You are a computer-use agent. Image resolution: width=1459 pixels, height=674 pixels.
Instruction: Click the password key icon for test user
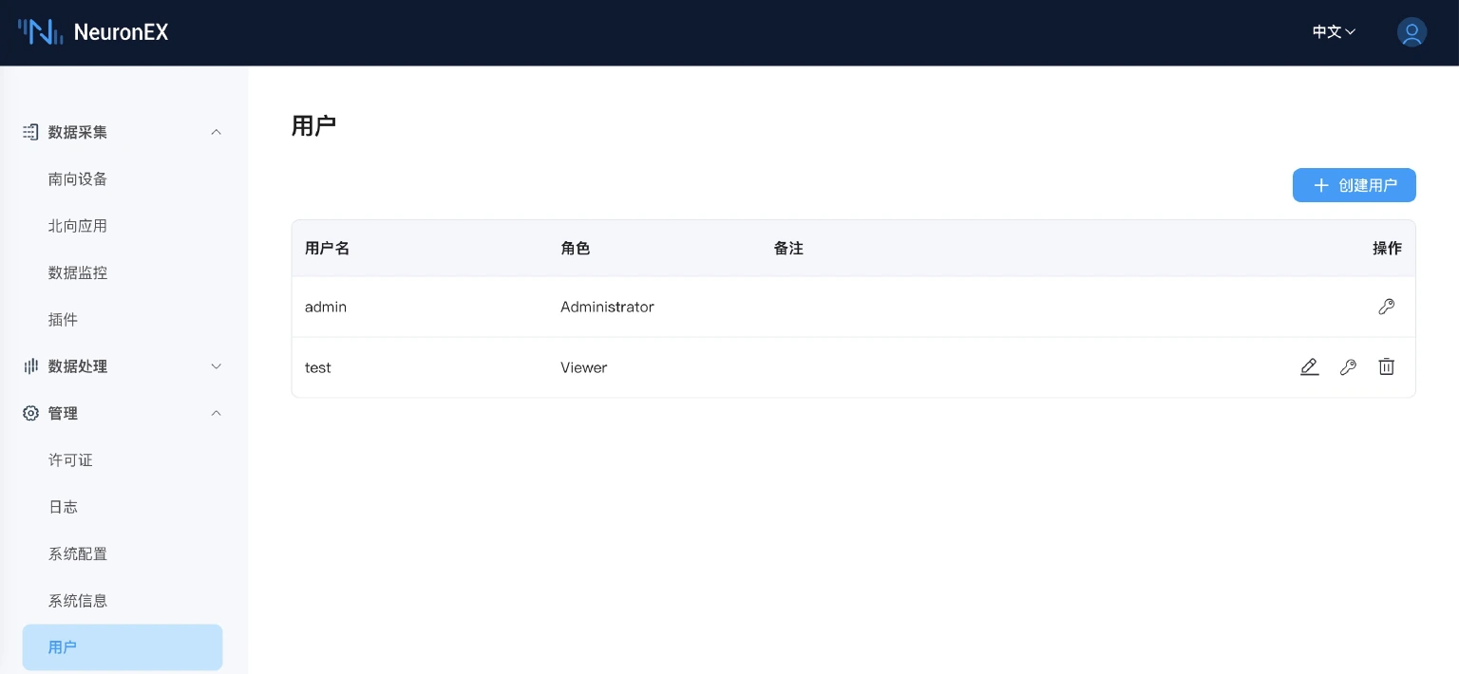tap(1348, 367)
